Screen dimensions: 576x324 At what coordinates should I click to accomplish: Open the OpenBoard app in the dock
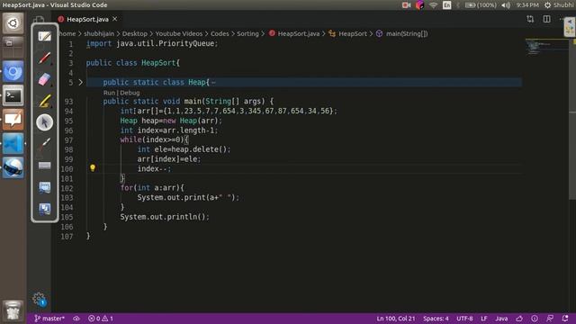coord(13,120)
